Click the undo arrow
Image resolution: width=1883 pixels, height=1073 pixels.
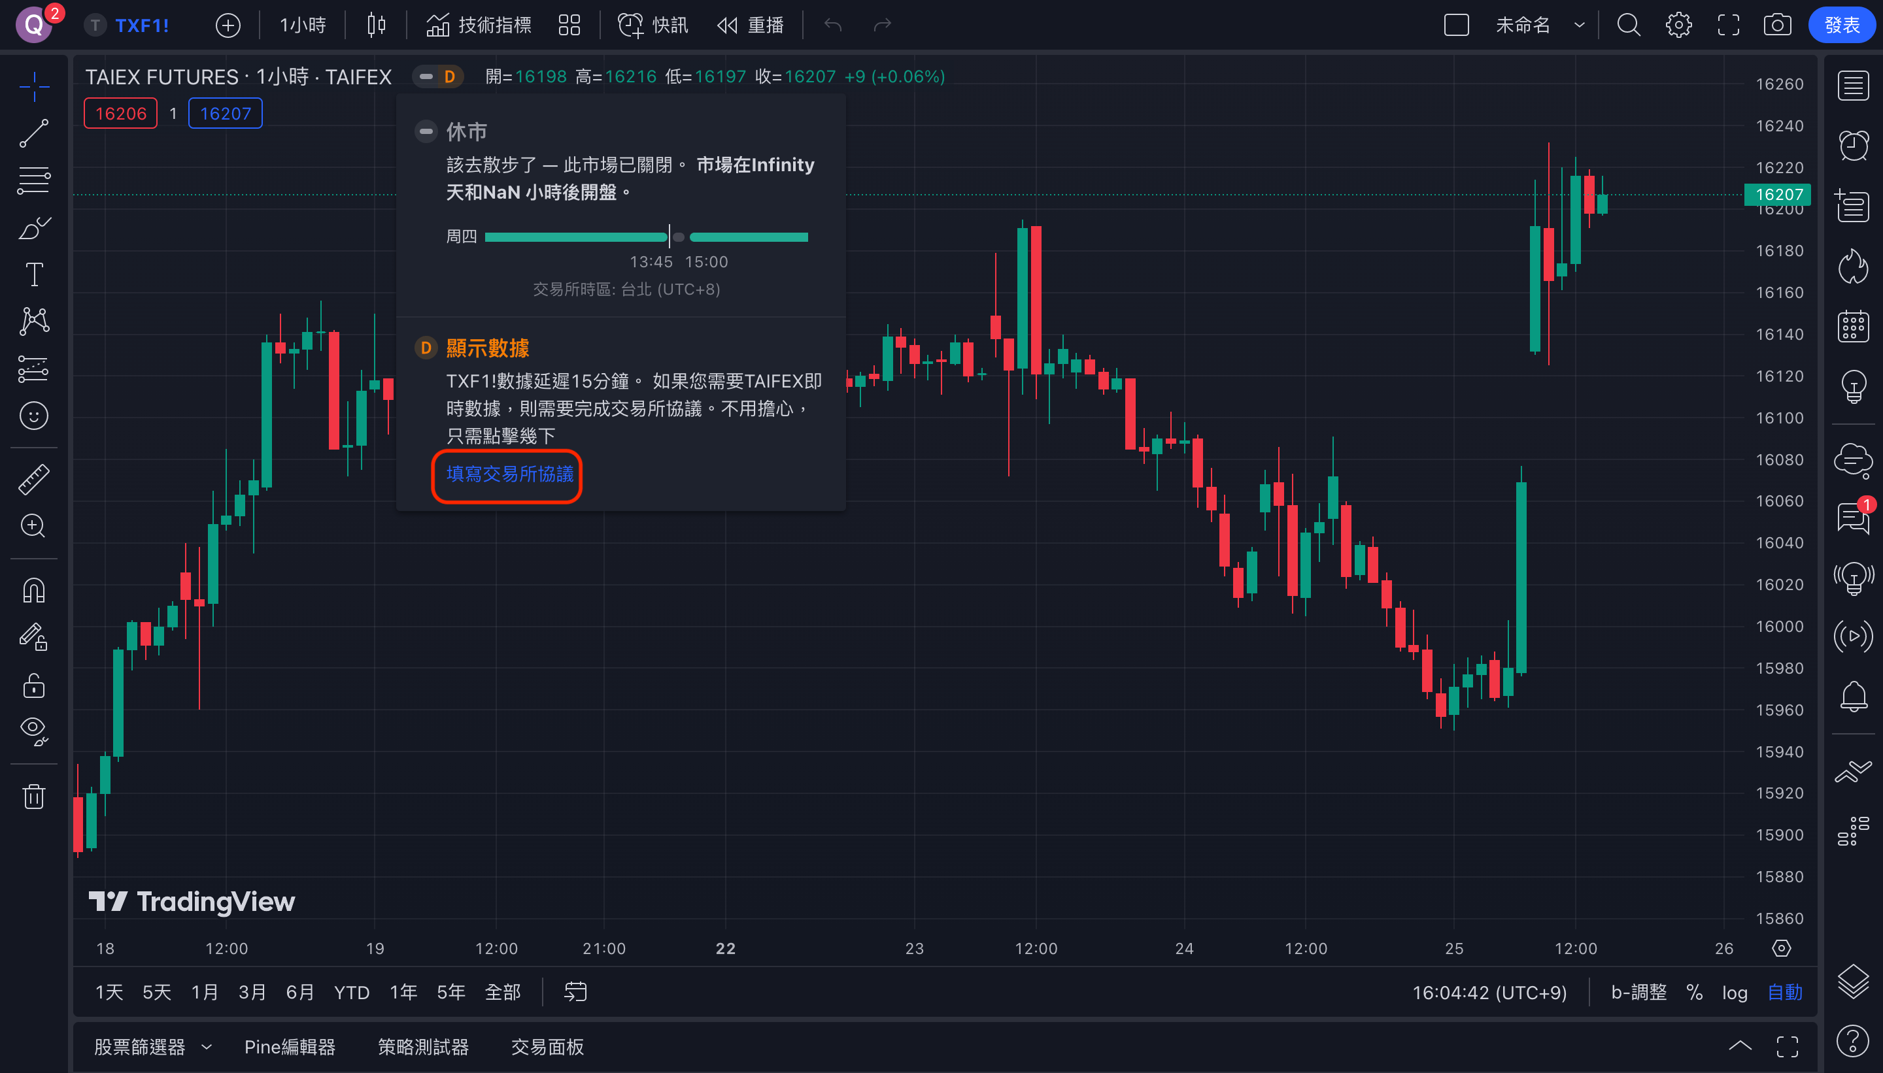(x=833, y=25)
